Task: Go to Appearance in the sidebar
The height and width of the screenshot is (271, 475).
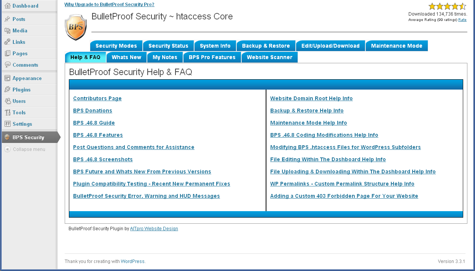Action: (x=27, y=78)
